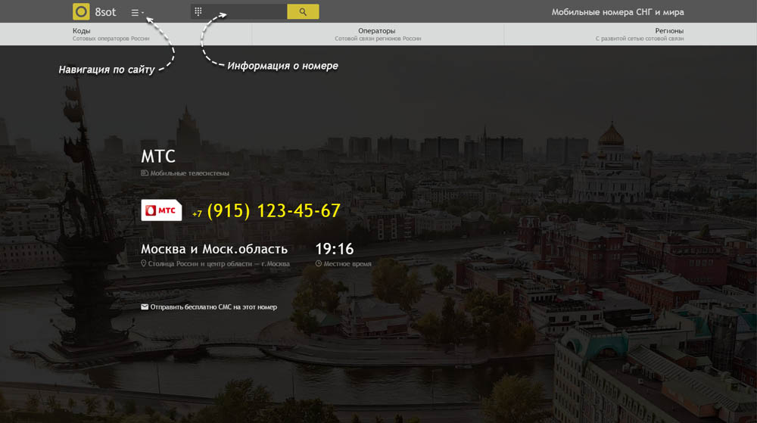Image resolution: width=757 pixels, height=423 pixels.
Task: Click the МТС operator logo
Action: click(161, 210)
